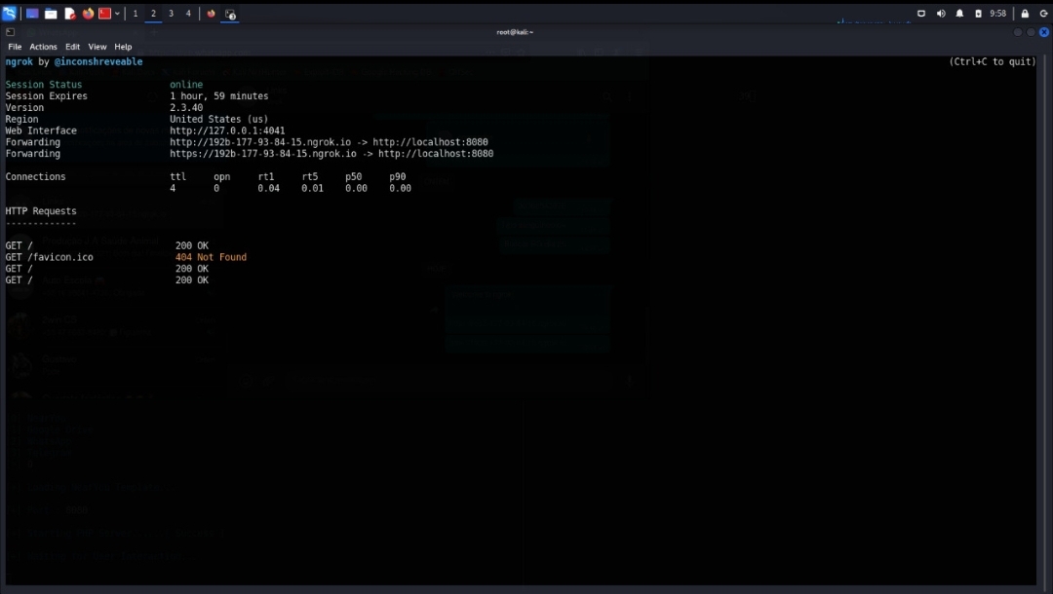Viewport: 1053px width, 594px height.
Task: Click the 'rt1' column header
Action: click(x=266, y=177)
